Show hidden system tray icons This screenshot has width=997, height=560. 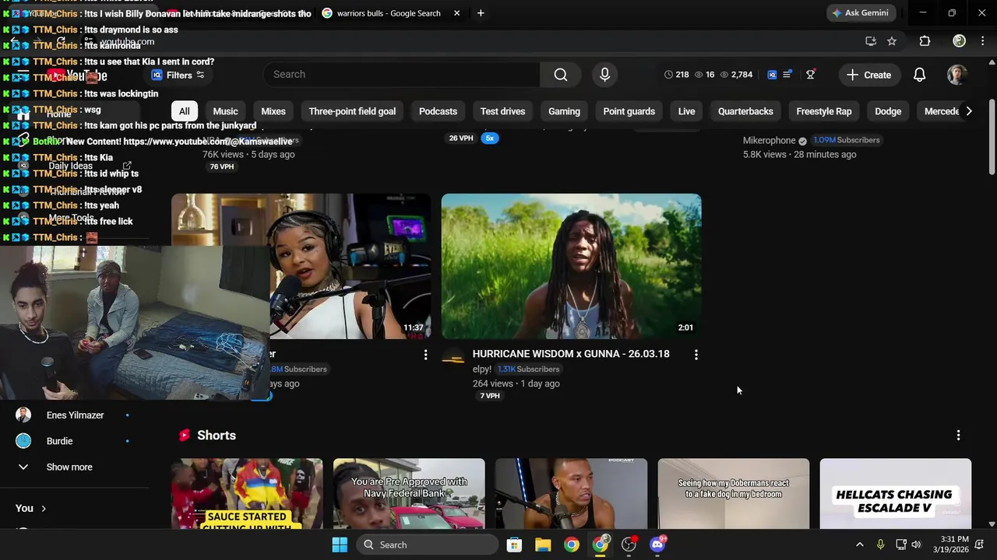(859, 544)
